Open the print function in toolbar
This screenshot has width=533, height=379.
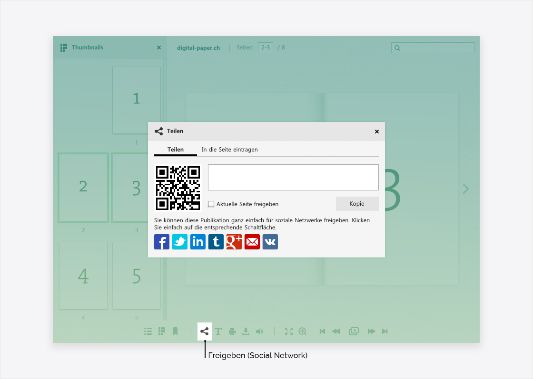[232, 332]
